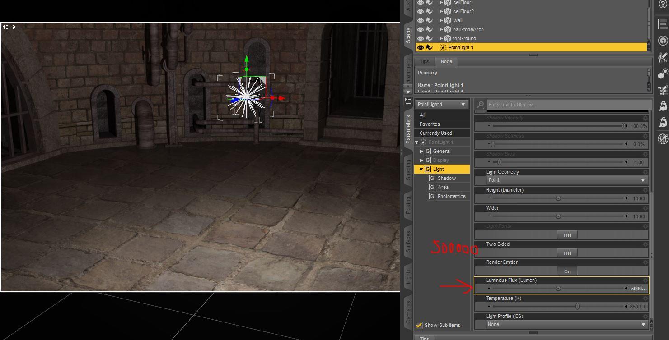Click the gear icon for Temperature (K)

pyautogui.click(x=645, y=298)
